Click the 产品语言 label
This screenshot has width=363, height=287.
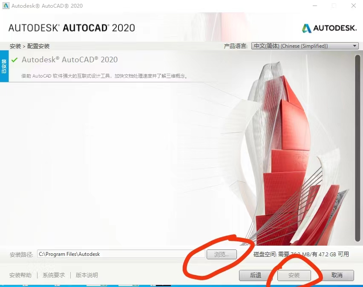point(236,46)
